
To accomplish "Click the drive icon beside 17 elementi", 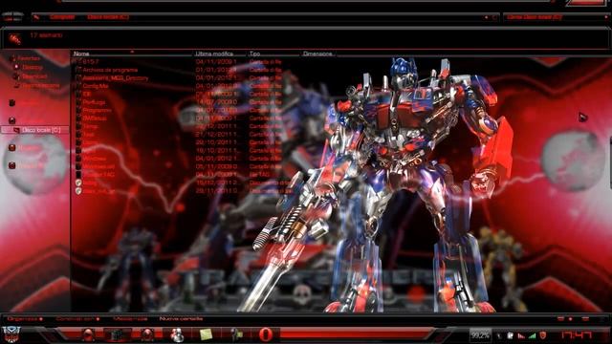I will 15,38.
